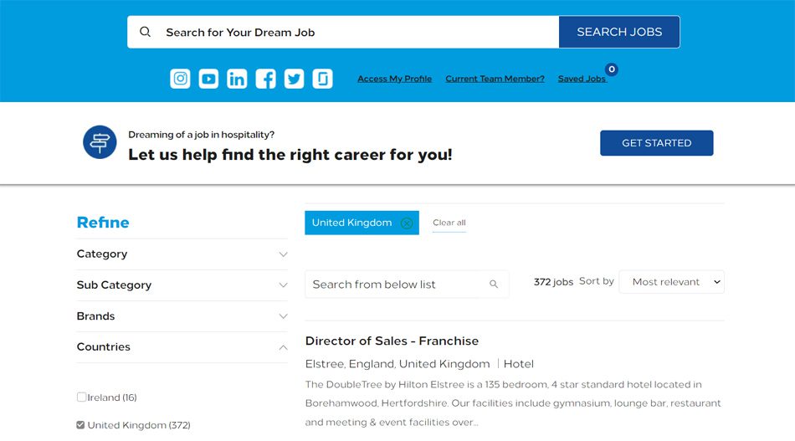The width and height of the screenshot is (795, 441).
Task: Expand the Category filter section
Action: click(x=182, y=254)
